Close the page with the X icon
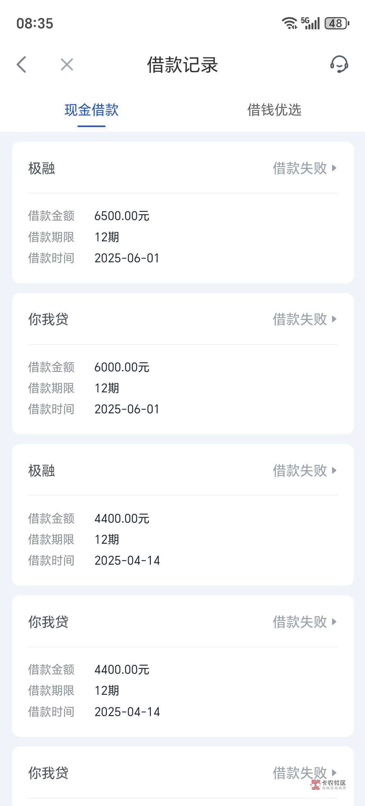Image resolution: width=365 pixels, height=806 pixels. tap(67, 65)
